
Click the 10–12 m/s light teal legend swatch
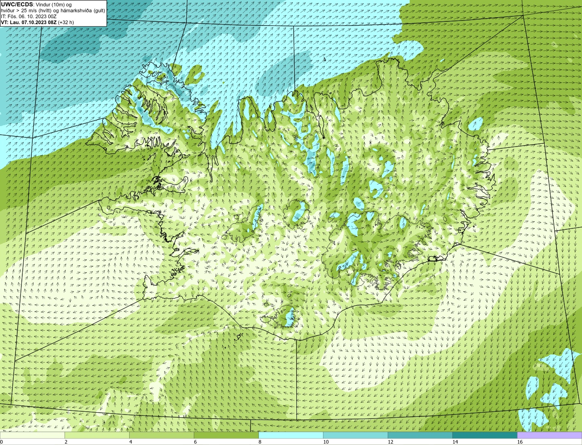(x=356, y=435)
